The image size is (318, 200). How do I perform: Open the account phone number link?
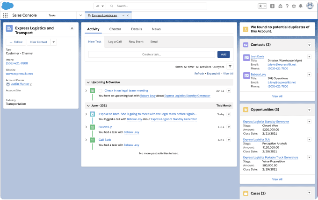17,63
